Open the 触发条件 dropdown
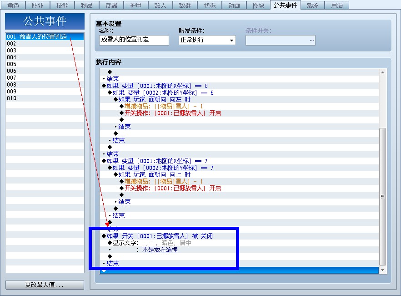The image size is (401, 296). (207, 40)
